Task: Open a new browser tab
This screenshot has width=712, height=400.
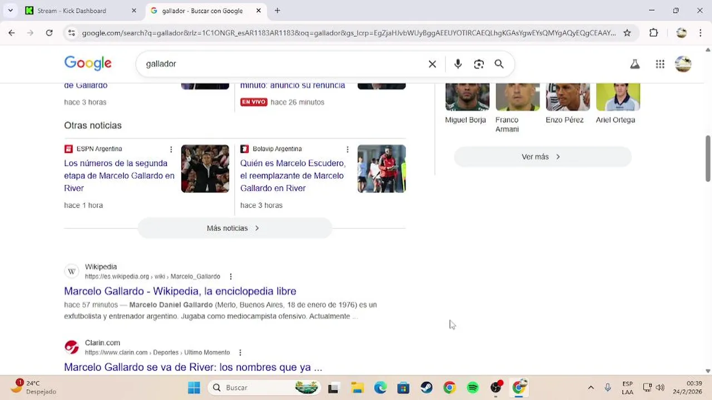Action: click(277, 11)
